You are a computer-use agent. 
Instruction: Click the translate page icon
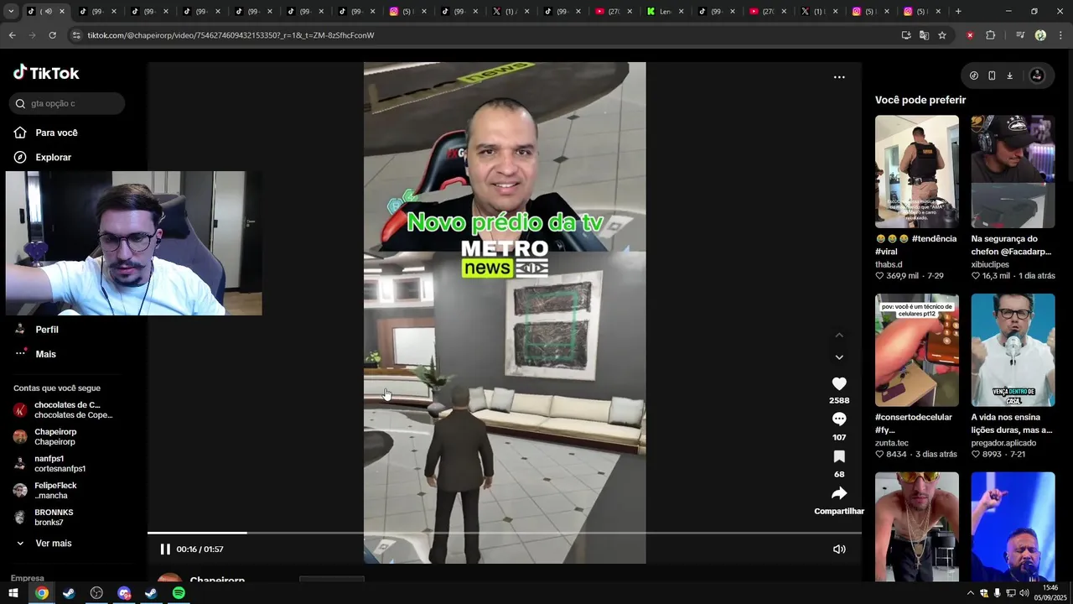tap(924, 35)
